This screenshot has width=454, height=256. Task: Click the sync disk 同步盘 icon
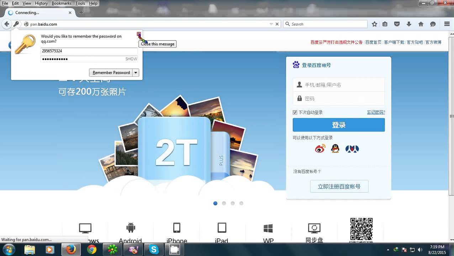click(x=314, y=228)
